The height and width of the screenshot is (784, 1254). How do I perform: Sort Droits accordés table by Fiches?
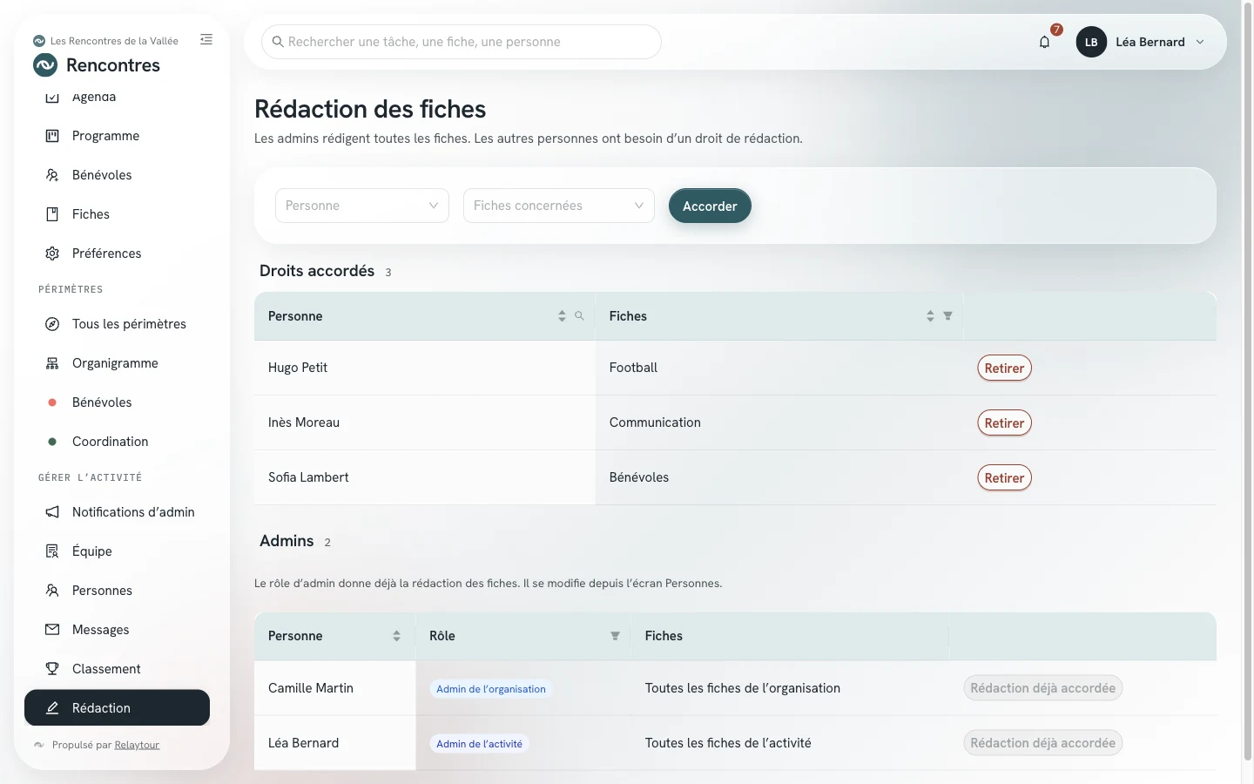(930, 316)
